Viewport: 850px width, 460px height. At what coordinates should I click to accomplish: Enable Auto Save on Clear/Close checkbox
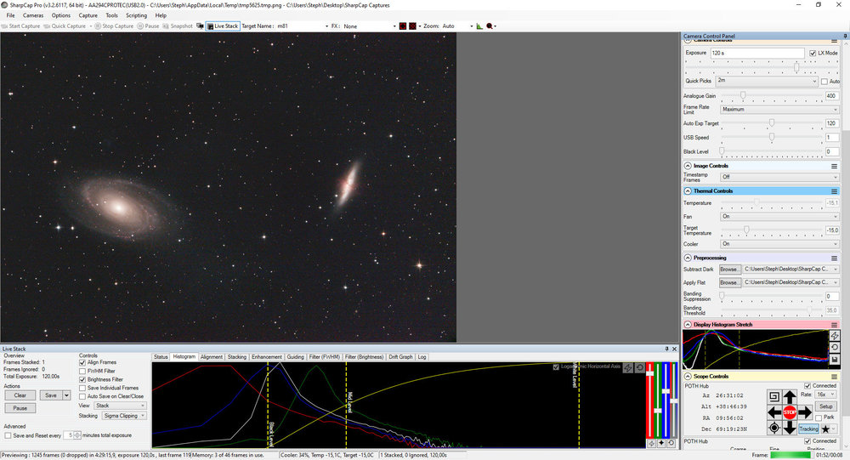point(82,396)
